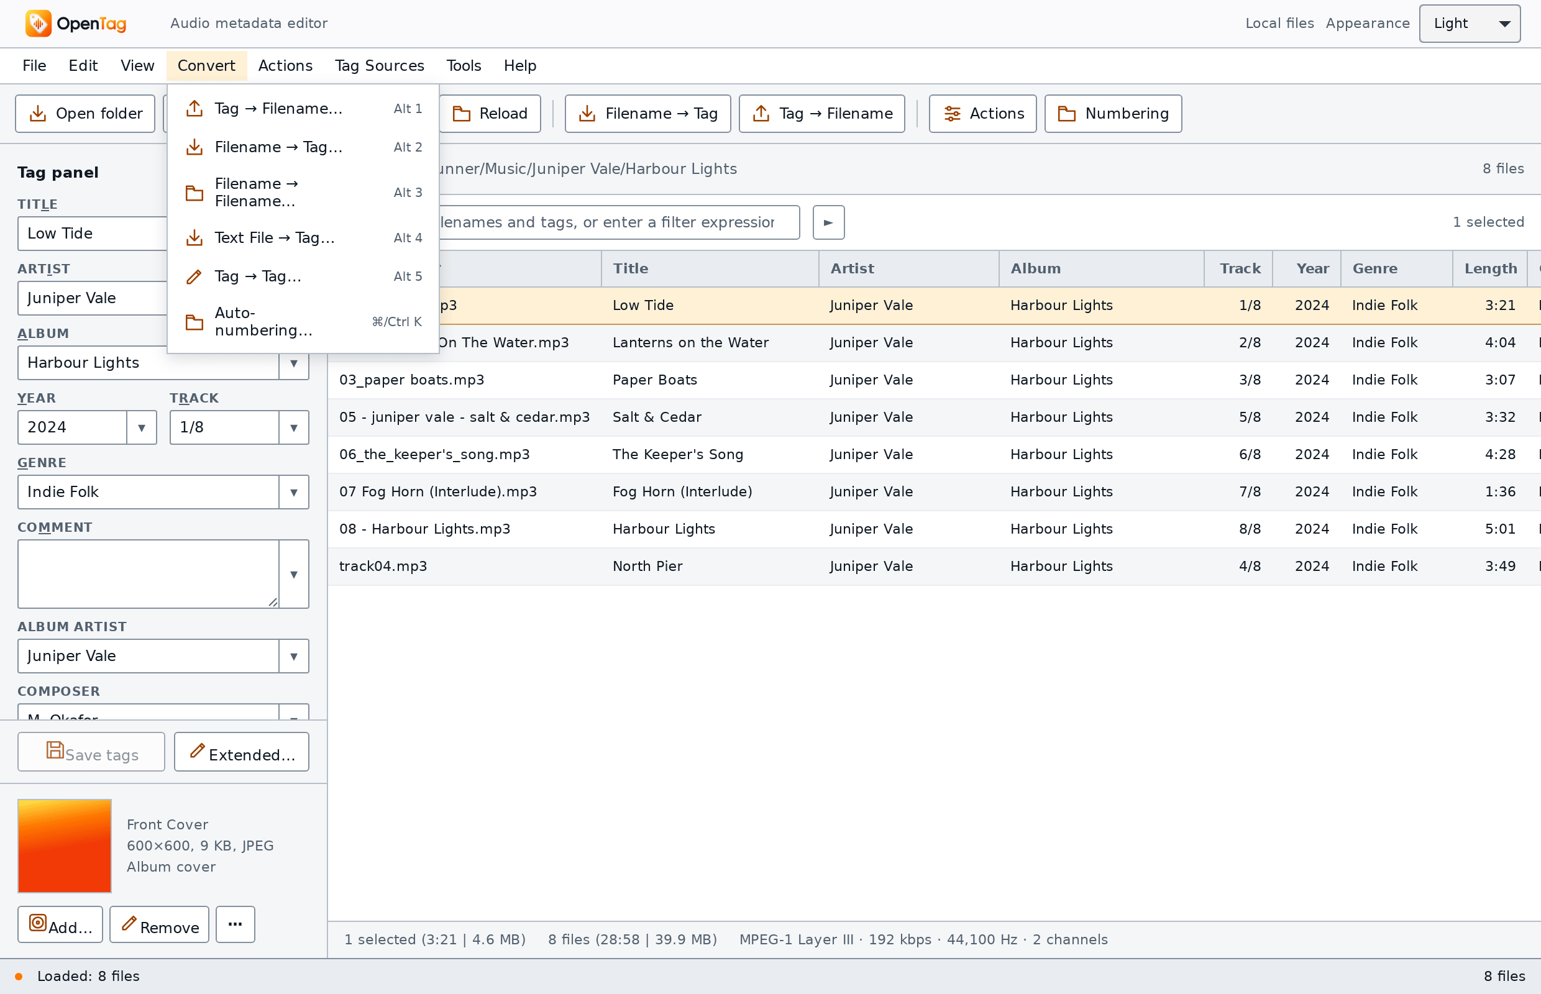The image size is (1541, 994).
Task: Open the Appearance Light dropdown
Action: coord(1470,23)
